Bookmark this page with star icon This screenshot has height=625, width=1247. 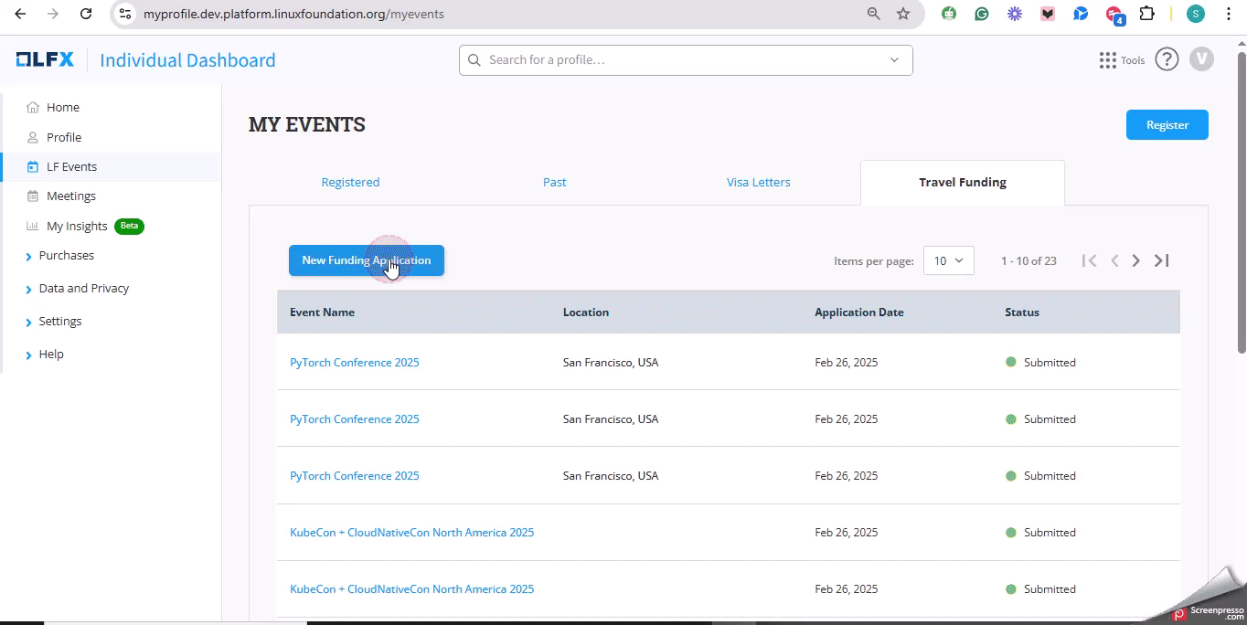tap(903, 14)
